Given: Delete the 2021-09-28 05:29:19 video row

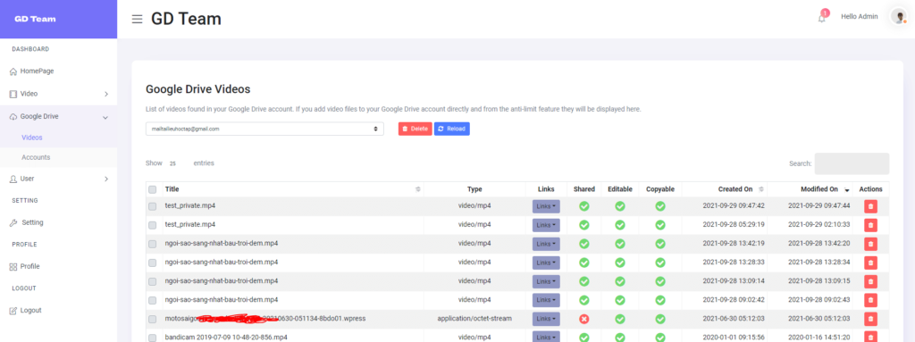Looking at the screenshot, I should (870, 225).
